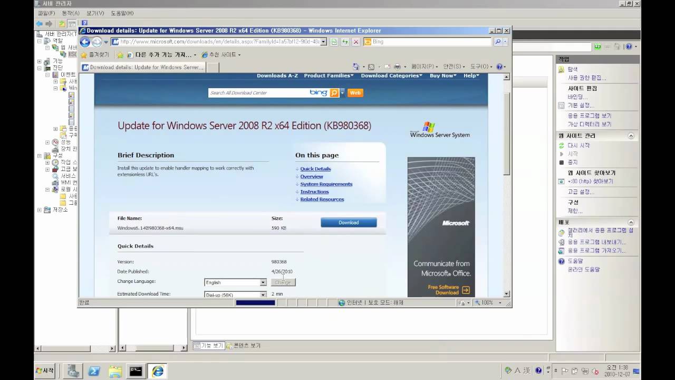Click the IE address bar URL

pos(219,42)
